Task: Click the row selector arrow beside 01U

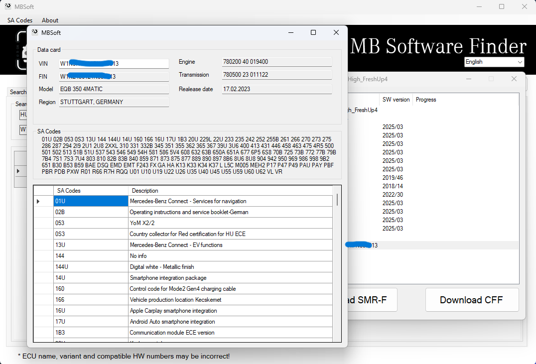Action: (39, 201)
